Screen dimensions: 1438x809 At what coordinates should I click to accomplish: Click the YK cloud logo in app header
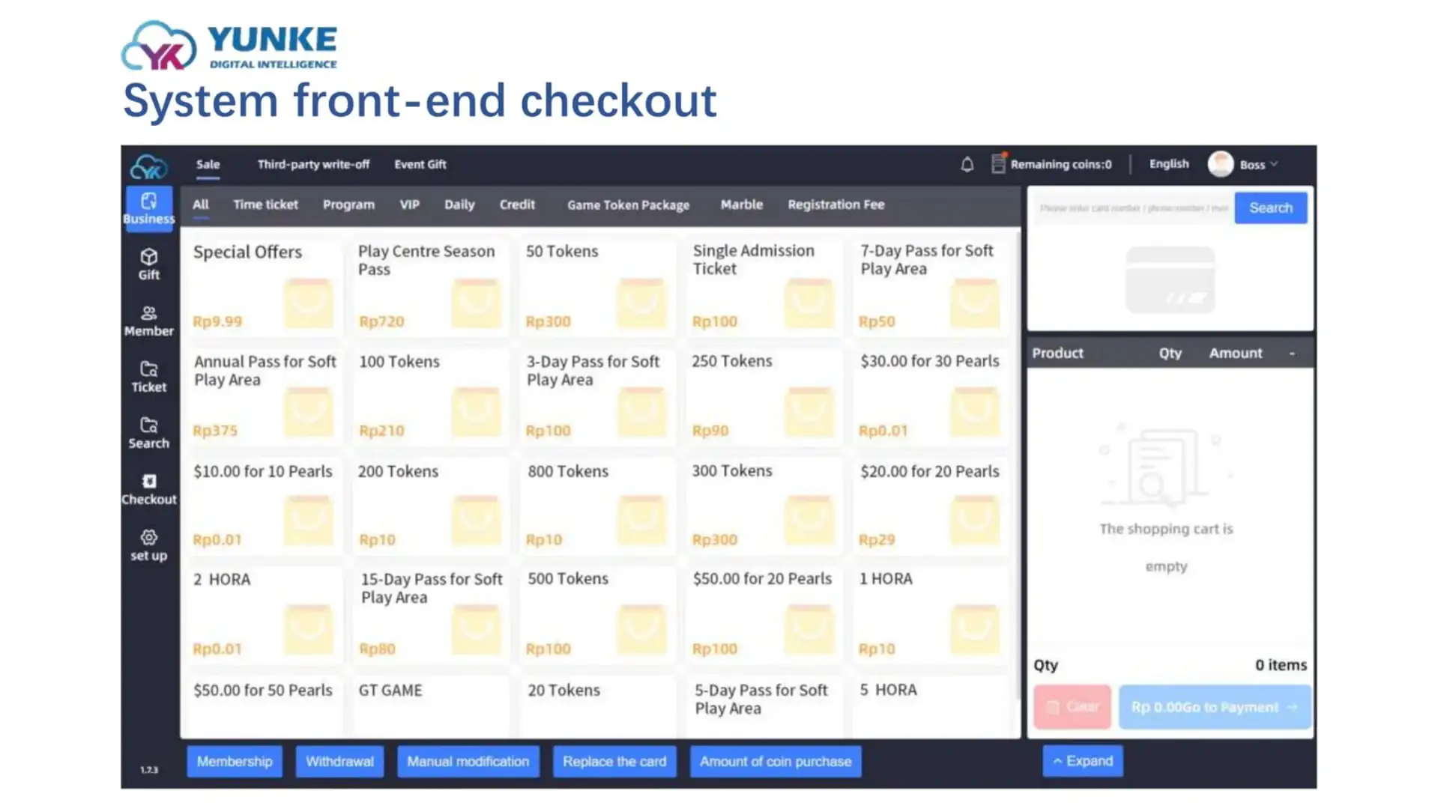click(148, 166)
